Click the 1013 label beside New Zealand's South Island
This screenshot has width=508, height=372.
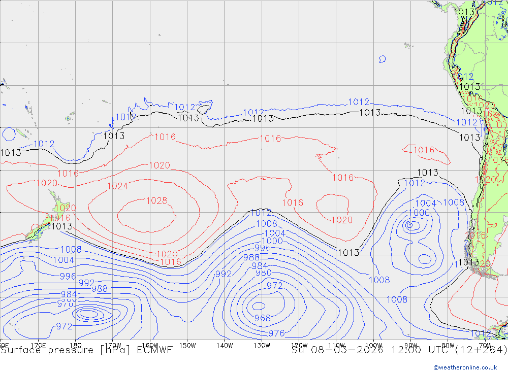point(62,226)
